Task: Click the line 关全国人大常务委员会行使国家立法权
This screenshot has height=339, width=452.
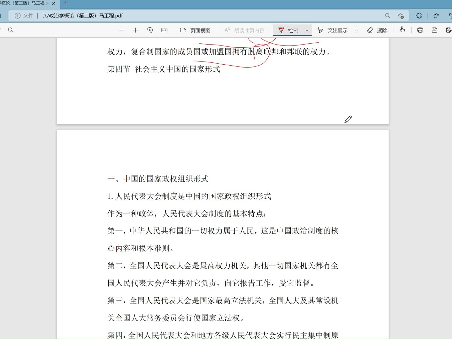Action: pos(176,318)
